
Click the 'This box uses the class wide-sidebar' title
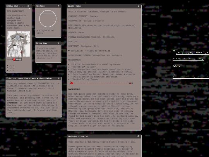(x=29, y=78)
